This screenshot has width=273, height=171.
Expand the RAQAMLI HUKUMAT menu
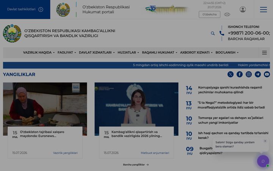(x=160, y=52)
